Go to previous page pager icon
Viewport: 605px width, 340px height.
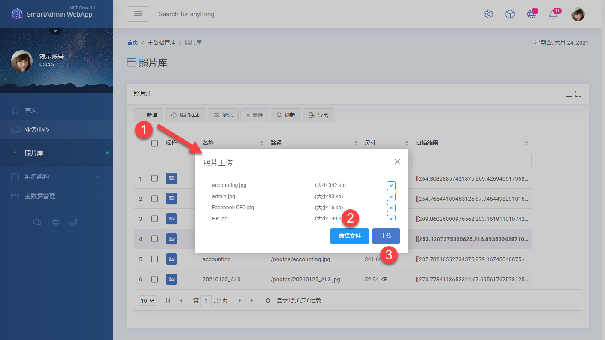pyautogui.click(x=181, y=301)
